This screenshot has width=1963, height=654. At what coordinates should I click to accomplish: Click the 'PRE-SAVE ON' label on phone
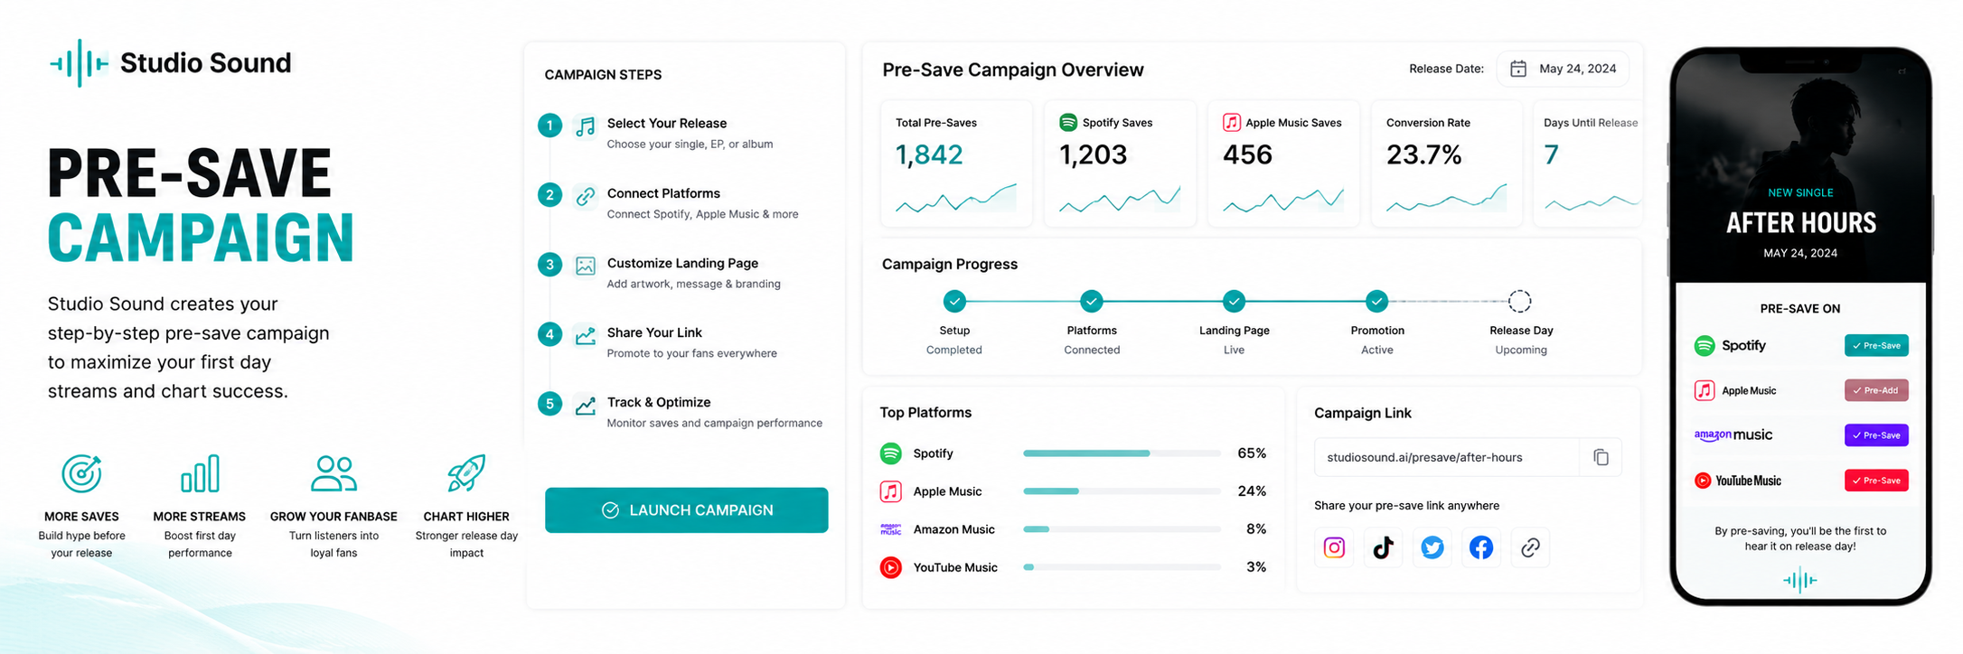coord(1799,308)
